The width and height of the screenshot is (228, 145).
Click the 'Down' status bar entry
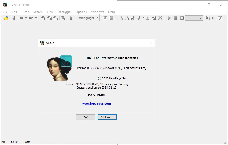coord(27,142)
